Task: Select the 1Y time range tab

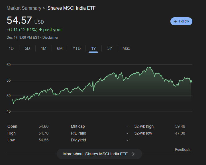Action: [x=93, y=48]
